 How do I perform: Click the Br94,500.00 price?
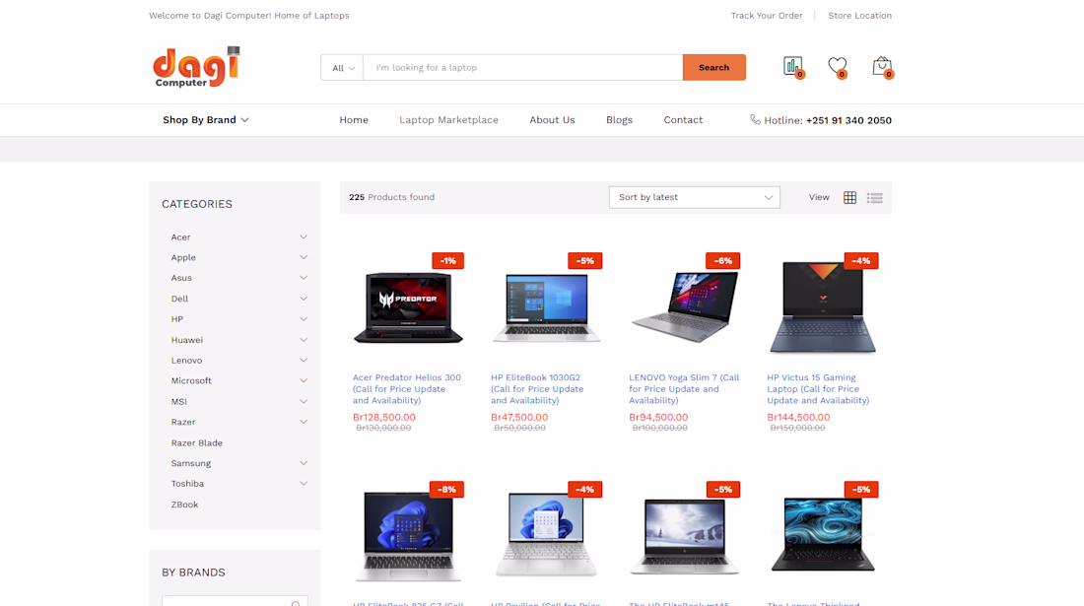coord(658,418)
